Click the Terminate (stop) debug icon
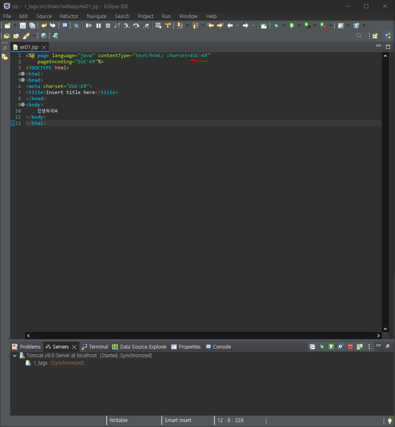Image resolution: width=395 pixels, height=427 pixels. [x=108, y=25]
